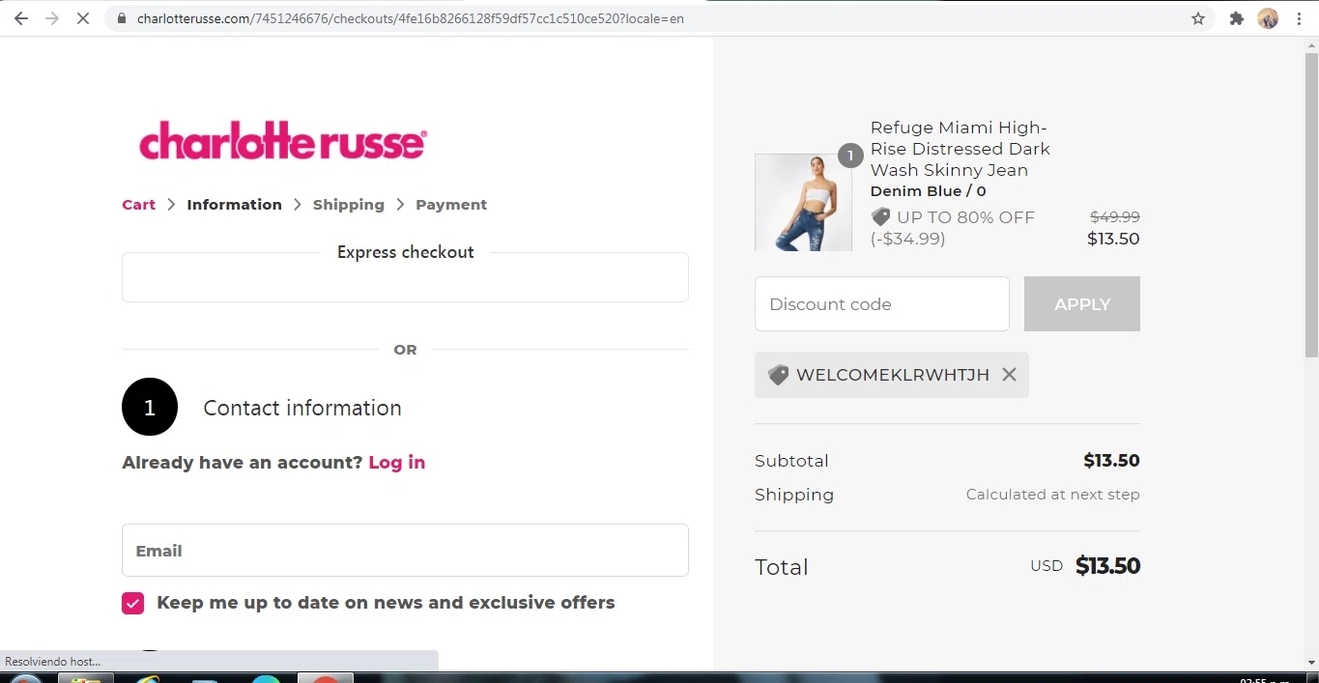Open the Chrome extensions puzzle icon

[x=1236, y=17]
